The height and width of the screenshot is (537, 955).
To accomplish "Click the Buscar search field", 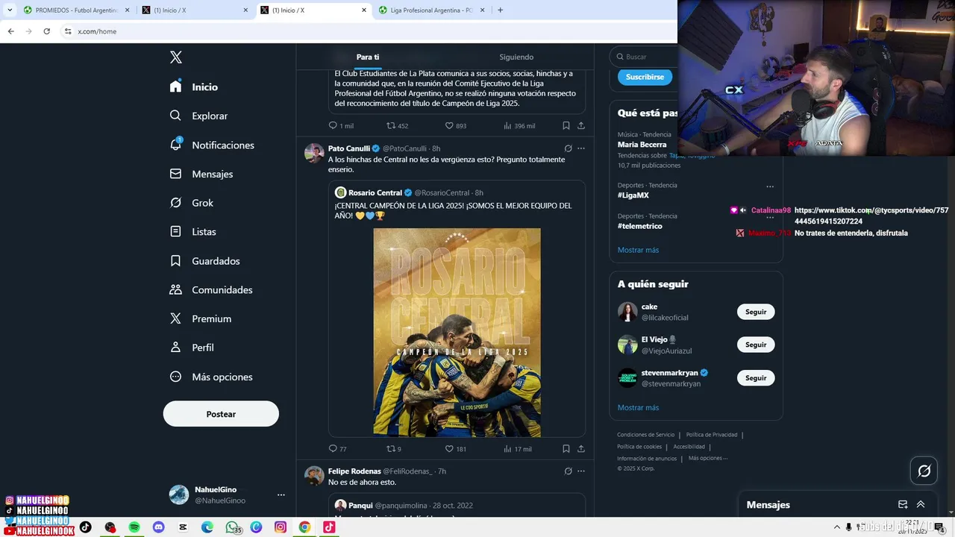I will (x=645, y=57).
